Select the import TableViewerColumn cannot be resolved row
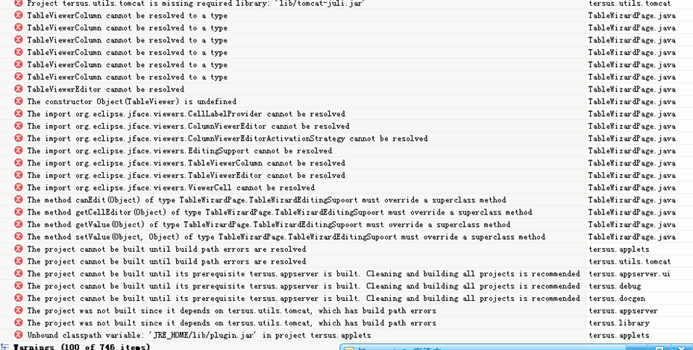693x350 pixels. coord(186,163)
